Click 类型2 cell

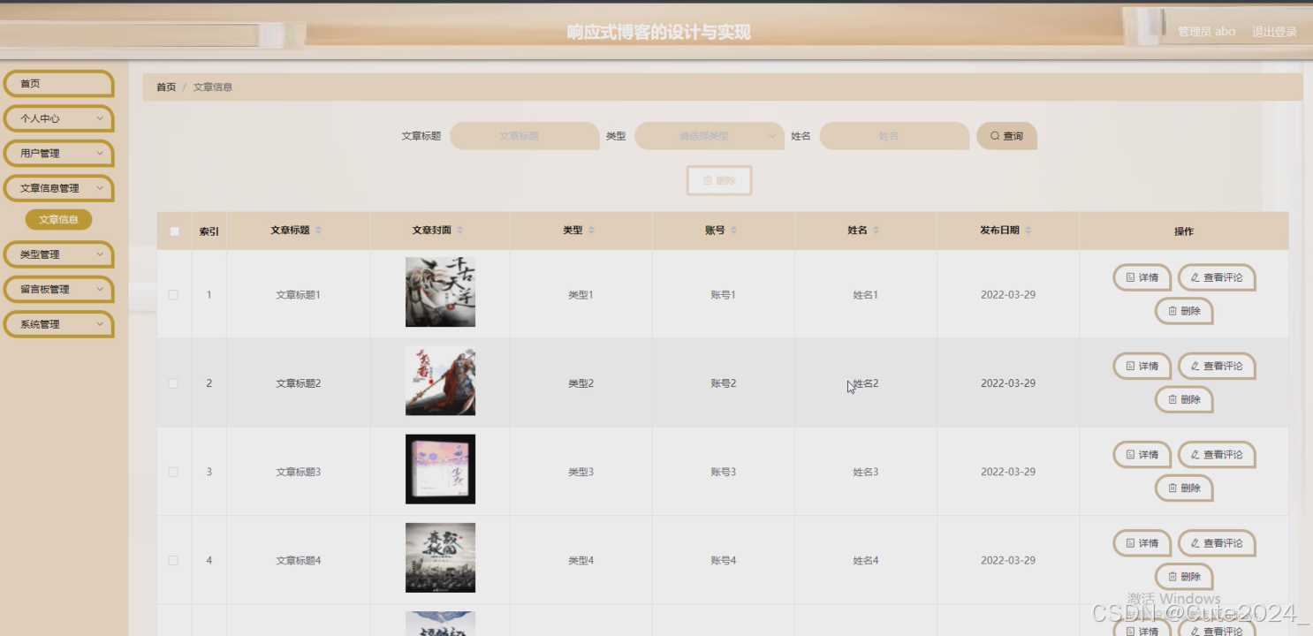[581, 383]
